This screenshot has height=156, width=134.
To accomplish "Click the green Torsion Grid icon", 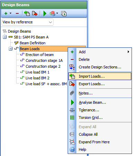I will [x=72, y=118].
